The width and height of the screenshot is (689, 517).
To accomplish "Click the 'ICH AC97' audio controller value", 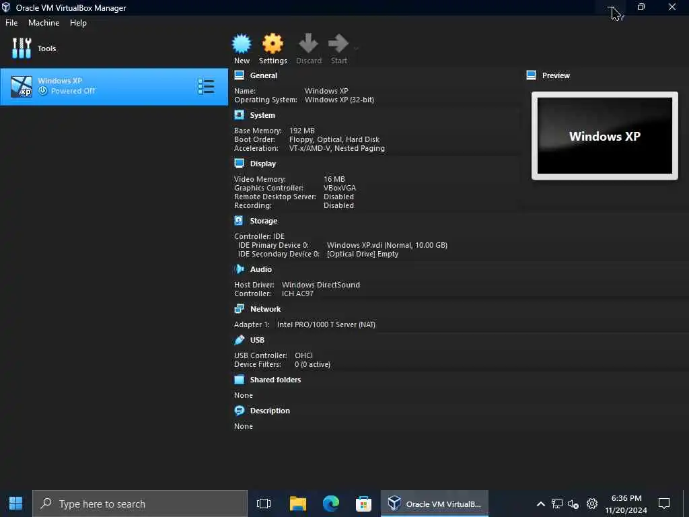I will coord(297,294).
